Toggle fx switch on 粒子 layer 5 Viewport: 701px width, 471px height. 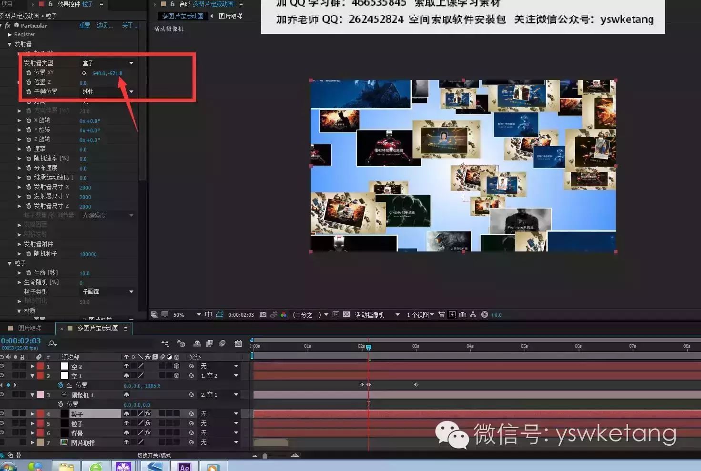point(148,423)
